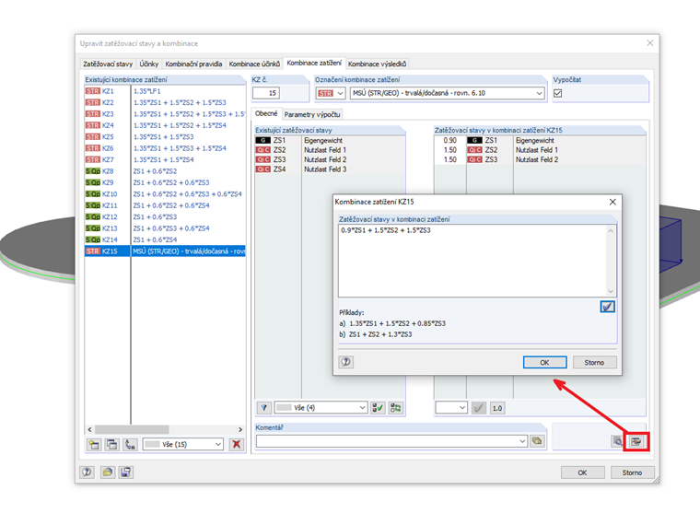Image resolution: width=700 pixels, height=525 pixels.
Task: Click the edit combination formula icon
Action: (636, 441)
